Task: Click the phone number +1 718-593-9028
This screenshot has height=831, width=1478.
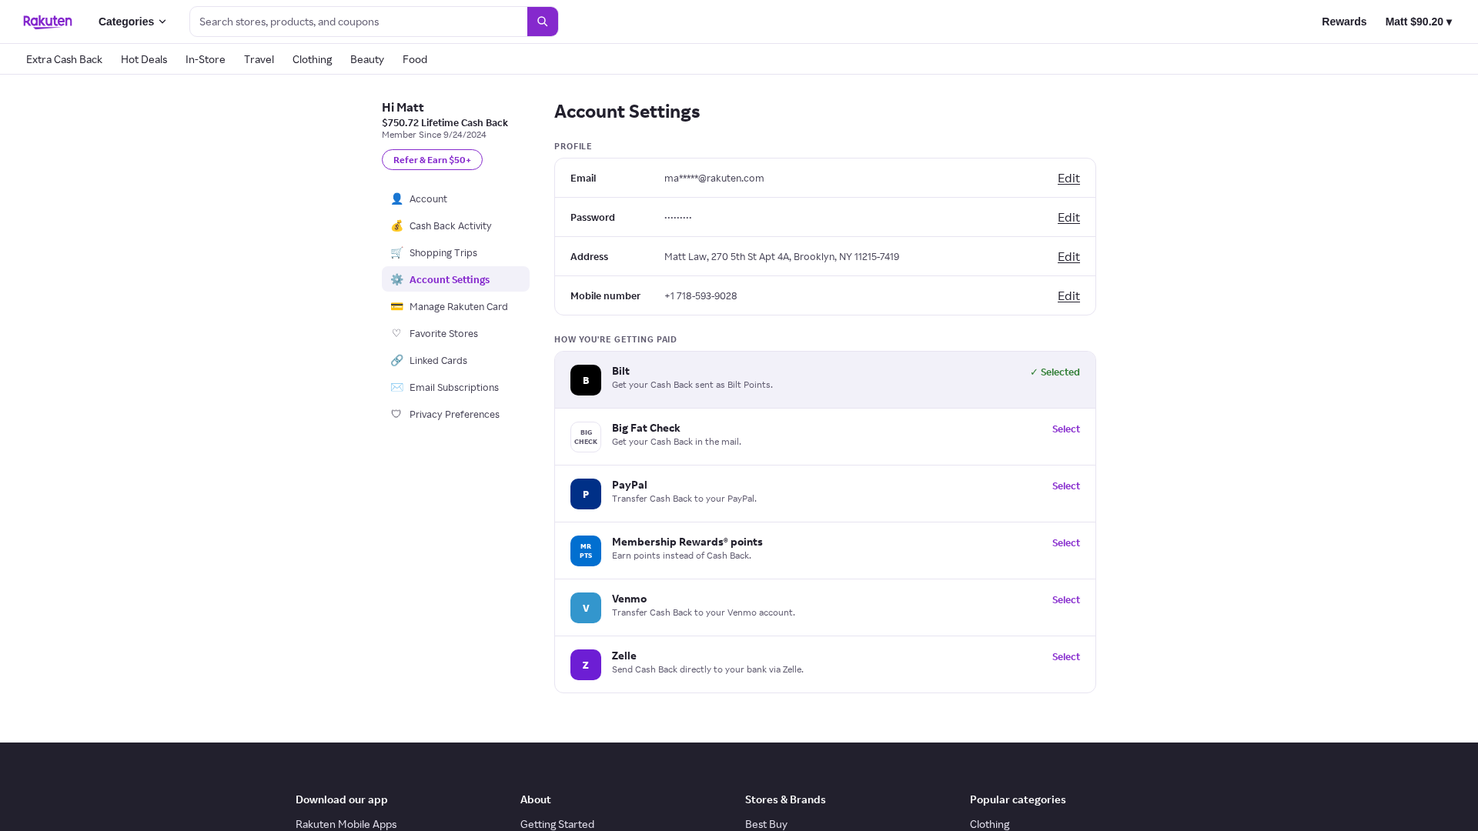Action: pos(701,295)
